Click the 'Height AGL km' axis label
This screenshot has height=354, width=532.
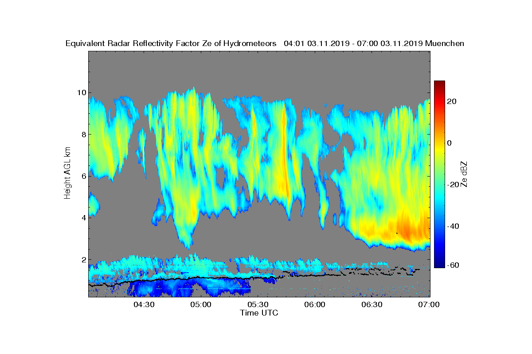point(68,173)
